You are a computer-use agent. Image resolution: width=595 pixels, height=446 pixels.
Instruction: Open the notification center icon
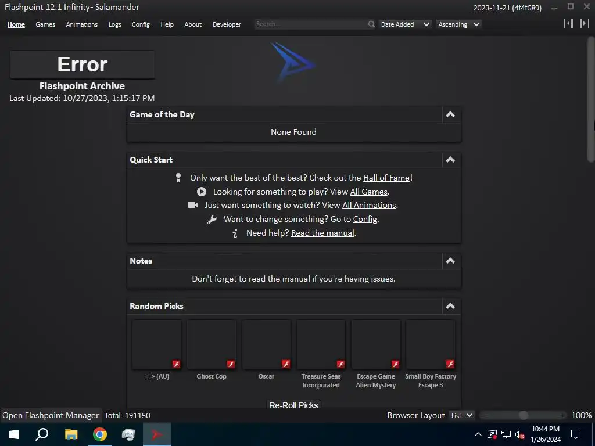[576, 434]
